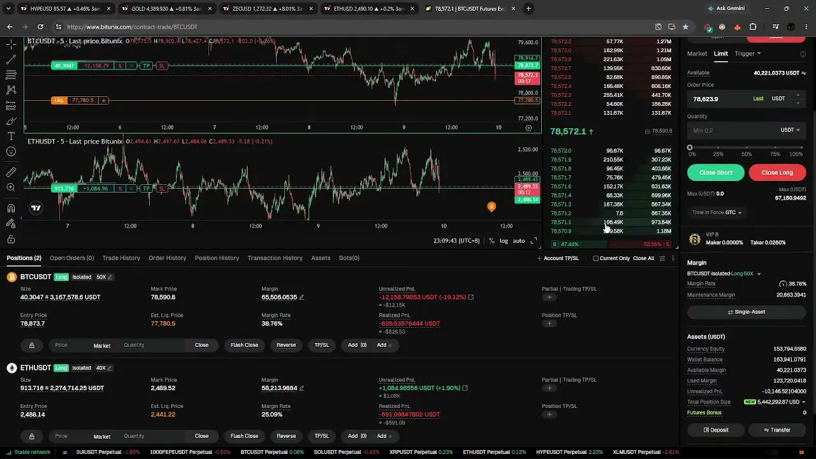Viewport: 816px width, 459px height.
Task: Toggle stay in drawing mode icon
Action: (x=11, y=223)
